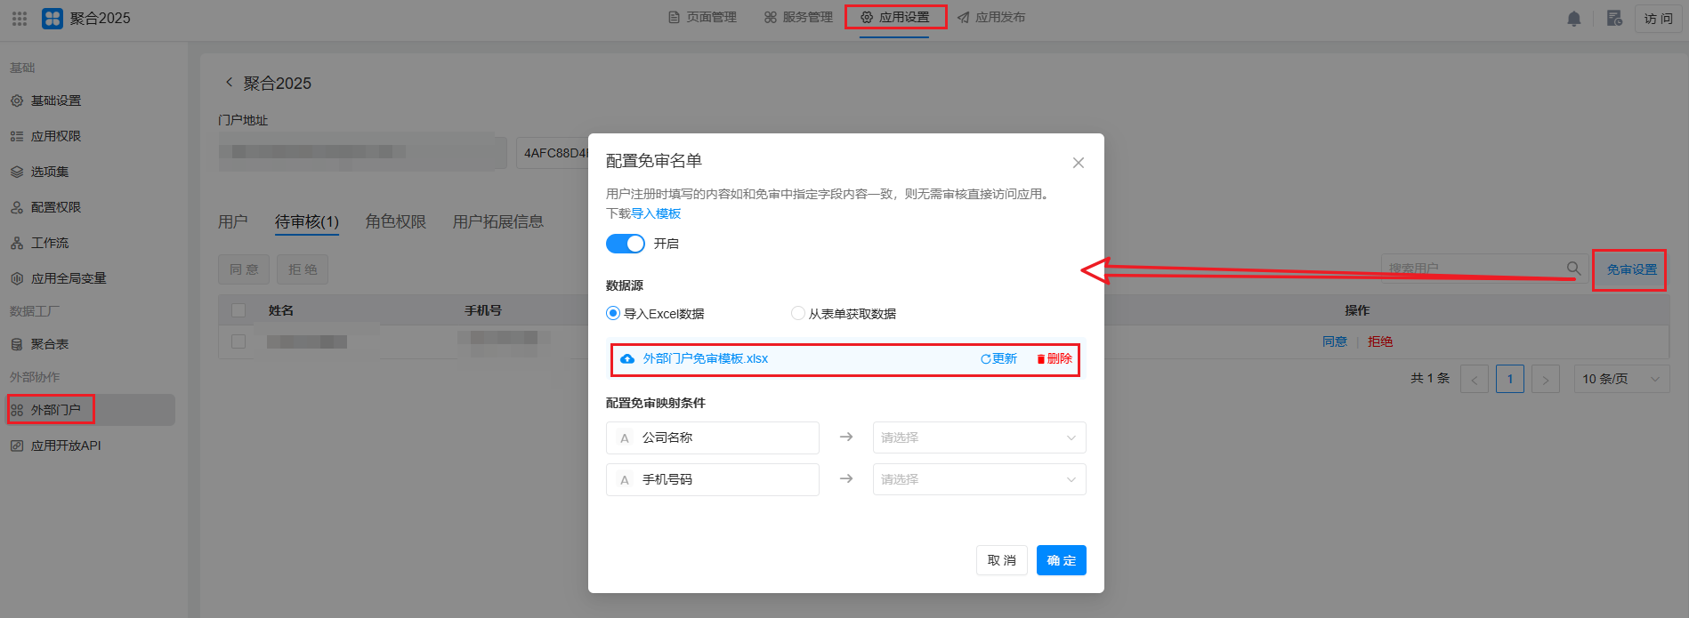This screenshot has width=1689, height=618.
Task: Select 导入Excel数据 radio option
Action: click(613, 313)
